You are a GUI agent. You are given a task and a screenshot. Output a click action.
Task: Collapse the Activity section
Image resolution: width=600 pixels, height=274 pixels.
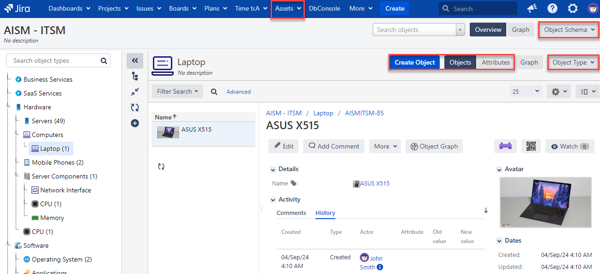273,200
